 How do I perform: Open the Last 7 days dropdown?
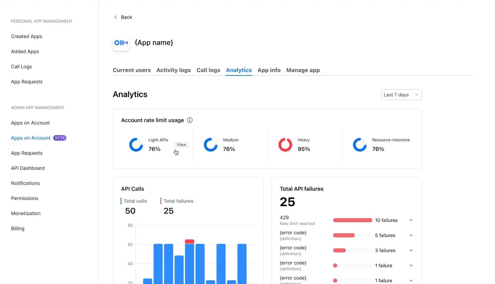(401, 95)
